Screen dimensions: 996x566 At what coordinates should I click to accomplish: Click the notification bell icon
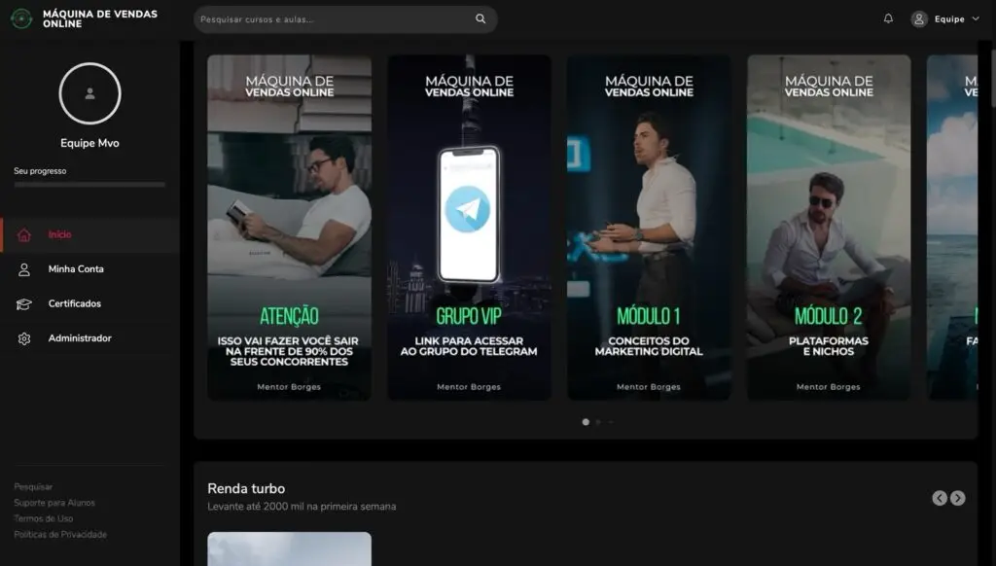[x=888, y=18]
